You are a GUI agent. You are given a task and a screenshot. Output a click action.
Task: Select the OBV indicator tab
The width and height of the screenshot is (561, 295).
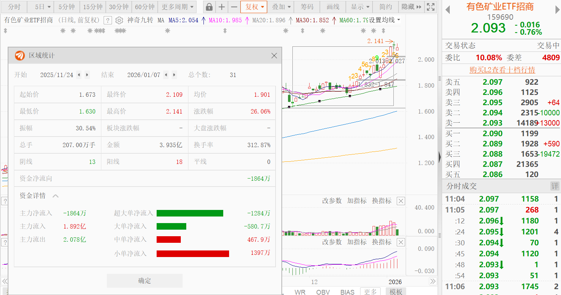323,292
